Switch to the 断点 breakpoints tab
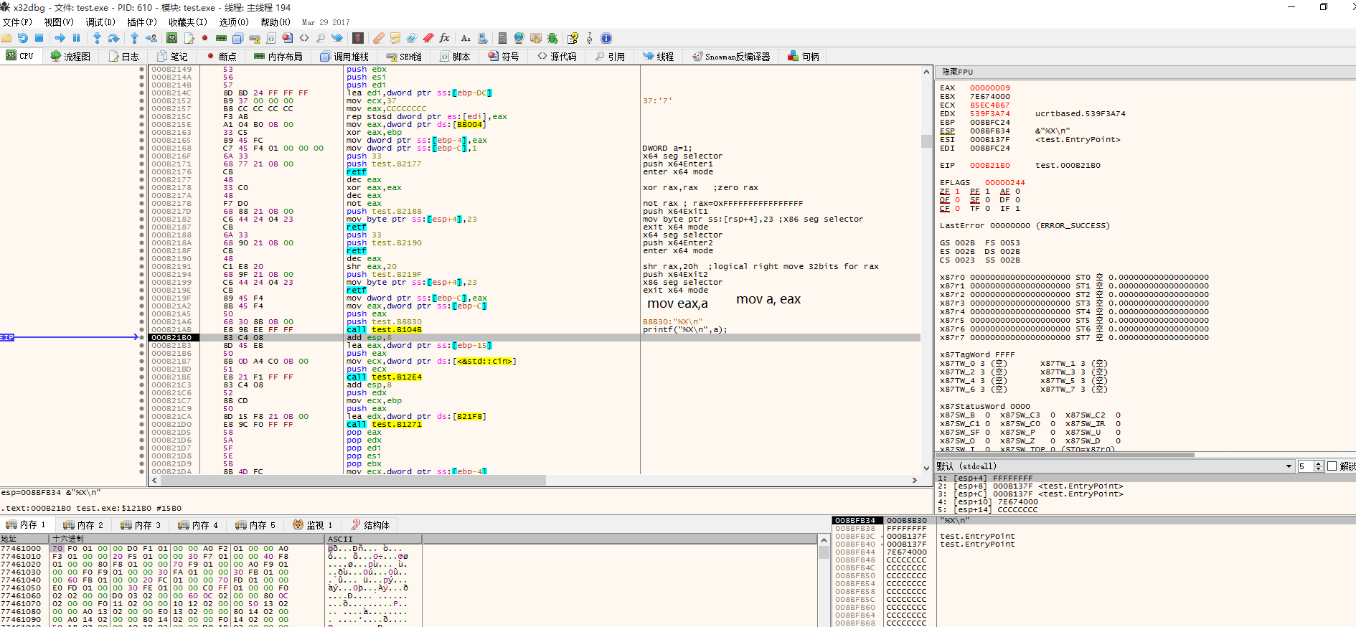Viewport: 1356px width, 627px height. [x=221, y=57]
